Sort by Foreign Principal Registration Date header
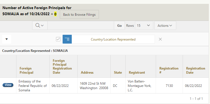 (x=62, y=66)
